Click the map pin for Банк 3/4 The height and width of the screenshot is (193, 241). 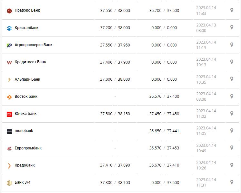pyautogui.click(x=231, y=182)
